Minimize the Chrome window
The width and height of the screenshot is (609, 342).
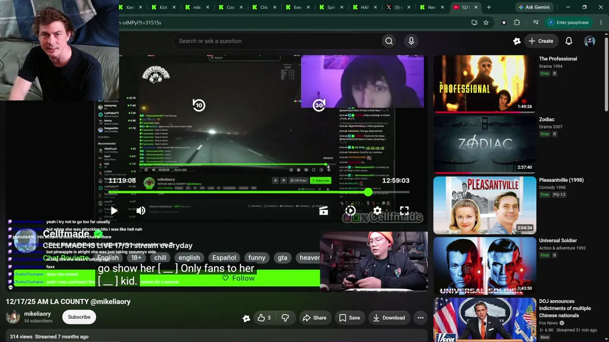pos(568,7)
